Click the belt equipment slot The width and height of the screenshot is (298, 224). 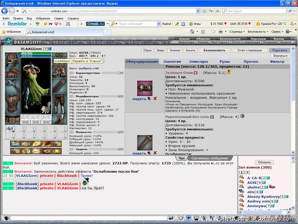(12, 119)
